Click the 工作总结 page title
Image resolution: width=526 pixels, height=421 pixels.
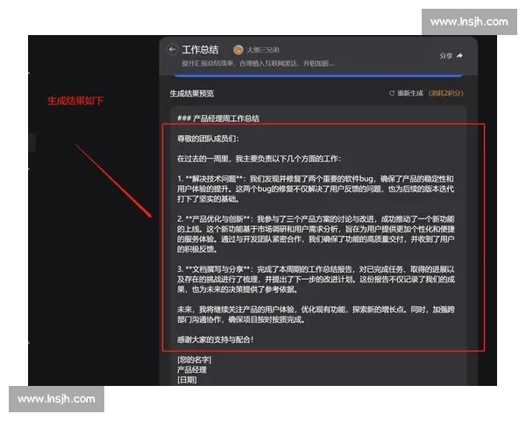(x=200, y=50)
